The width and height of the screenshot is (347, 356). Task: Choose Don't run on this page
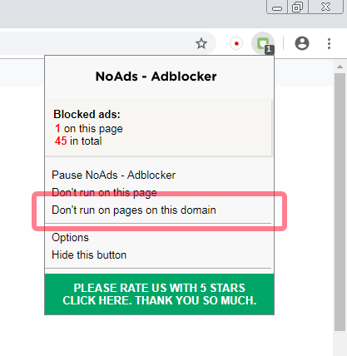(x=104, y=192)
